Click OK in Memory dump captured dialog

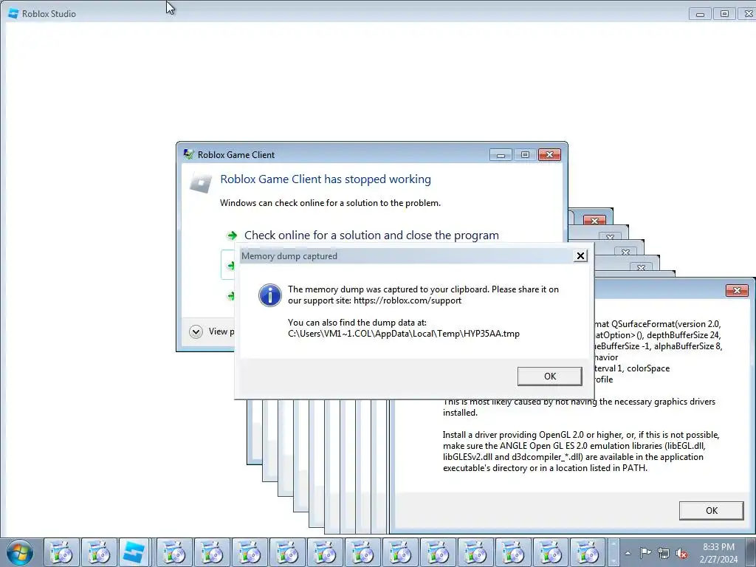pyautogui.click(x=549, y=376)
